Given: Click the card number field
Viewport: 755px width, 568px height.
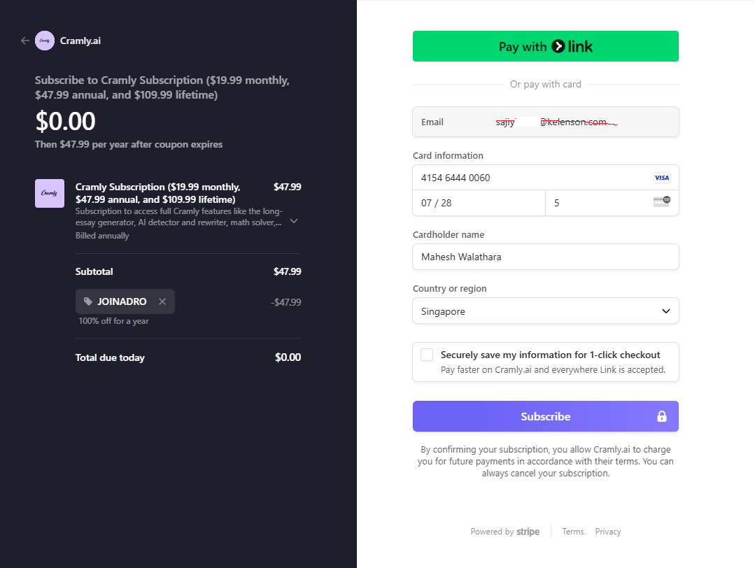Looking at the screenshot, I should point(546,178).
